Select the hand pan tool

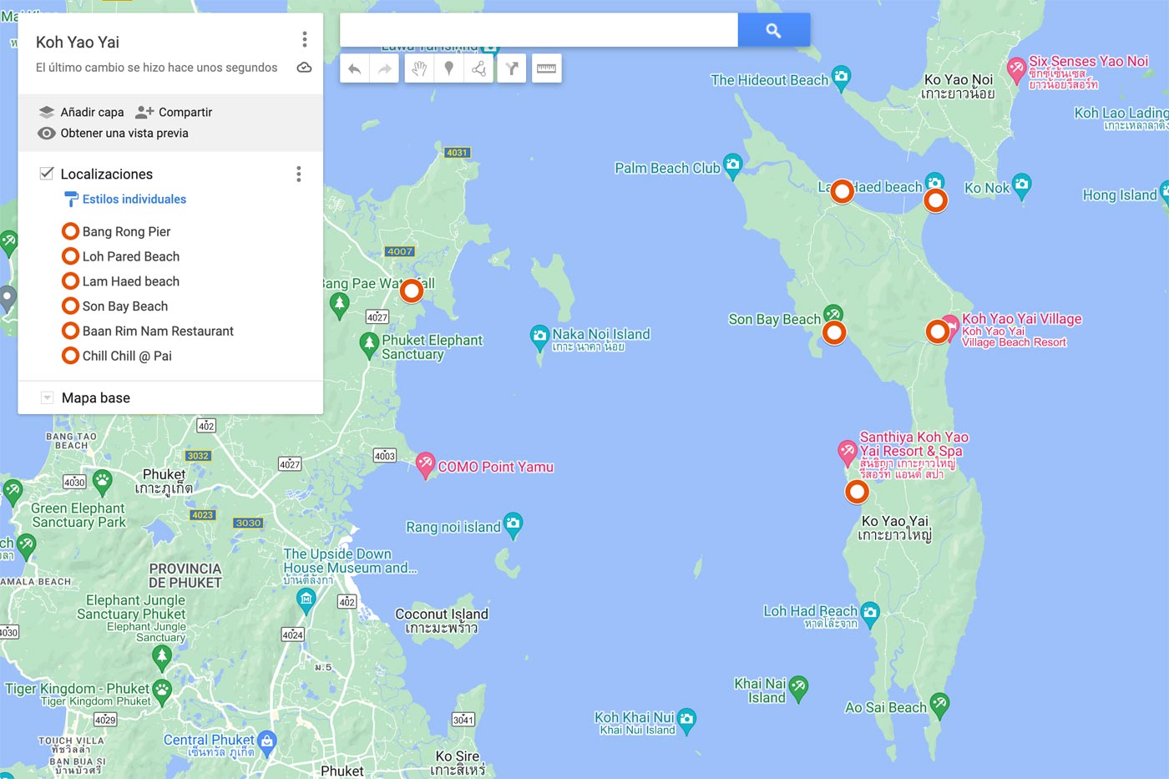(x=418, y=68)
